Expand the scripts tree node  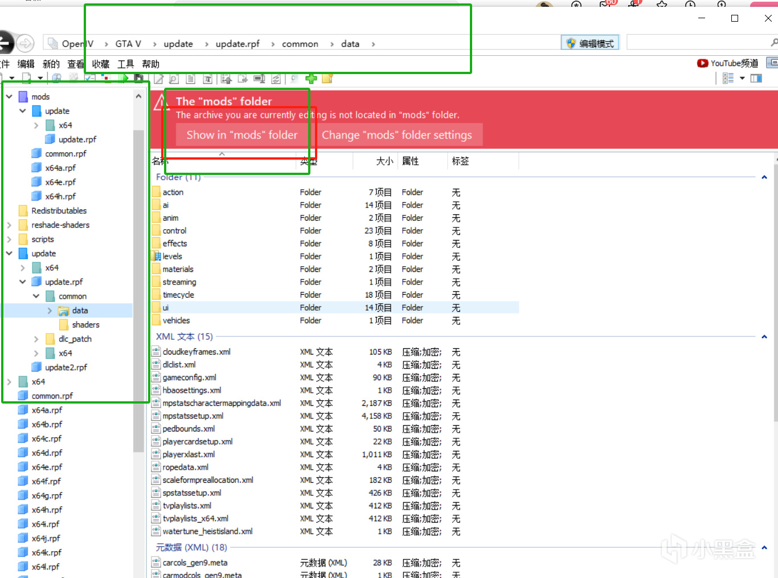(9, 239)
